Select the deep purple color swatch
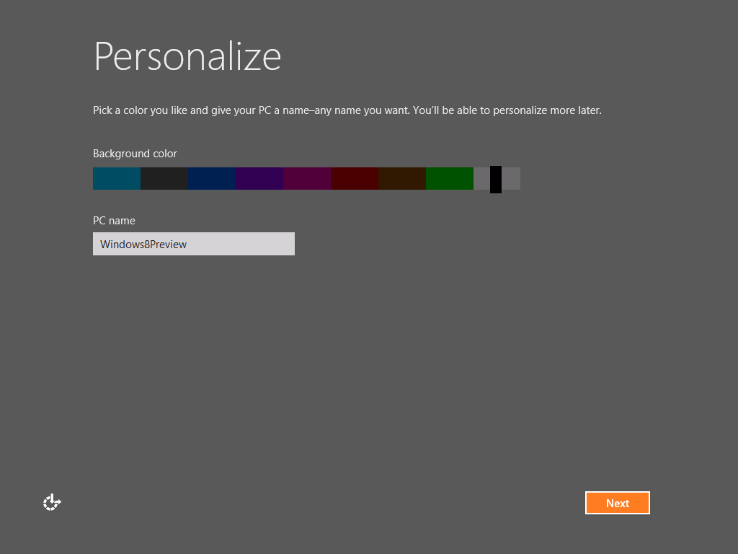This screenshot has height=554, width=738. click(259, 178)
